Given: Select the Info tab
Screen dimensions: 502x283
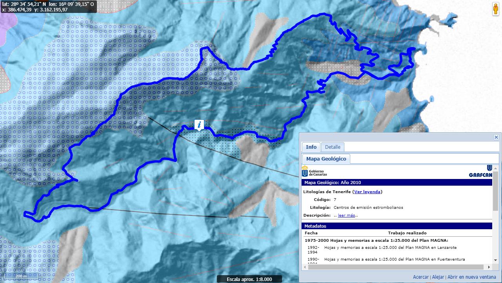Looking at the screenshot, I should 311,147.
